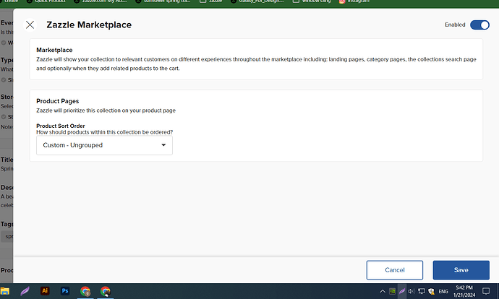Click the Product Sort Order label
Image resolution: width=499 pixels, height=299 pixels.
tap(61, 126)
